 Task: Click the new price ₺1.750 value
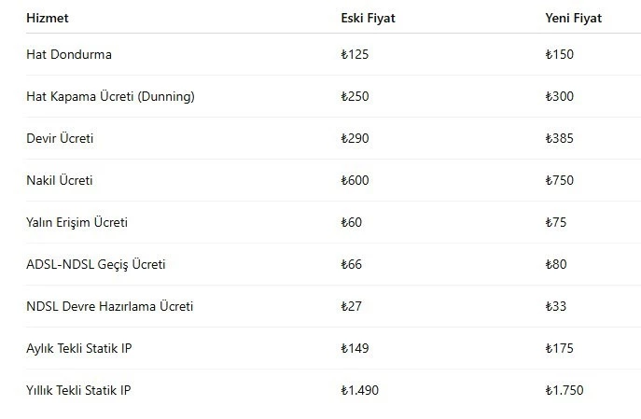coord(564,390)
